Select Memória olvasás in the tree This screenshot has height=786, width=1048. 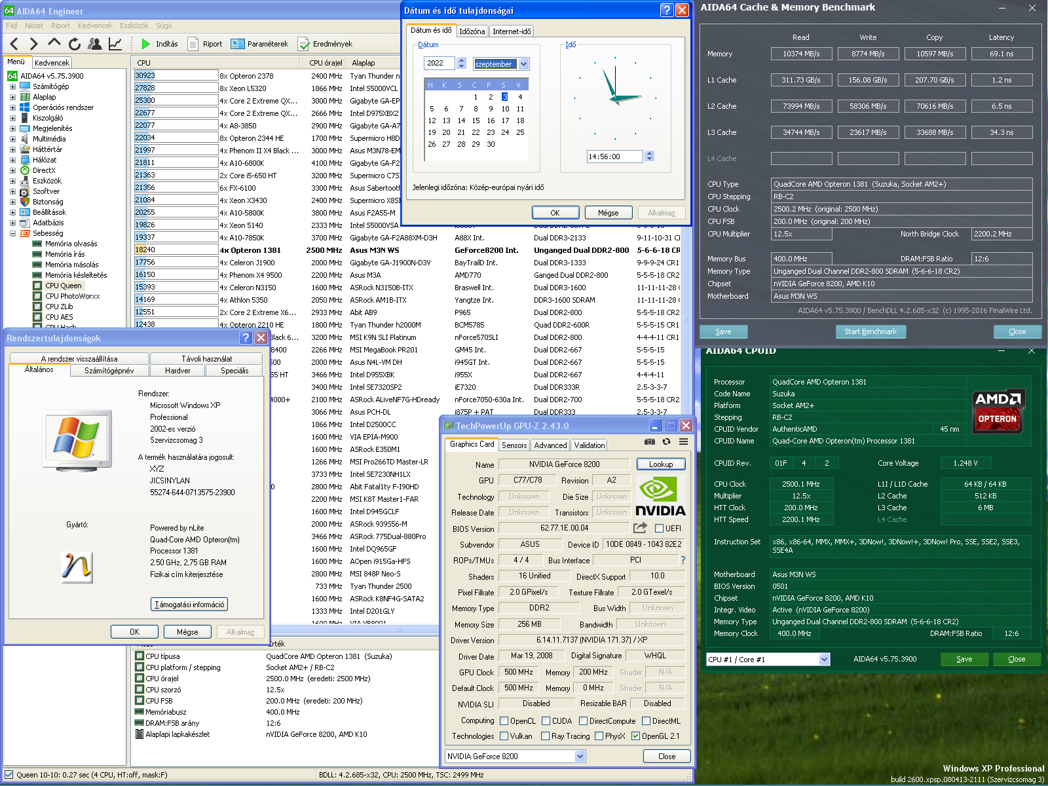pyautogui.click(x=71, y=244)
